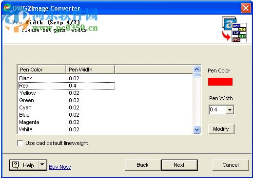Select the Cyan pen row
This screenshot has width=253, height=178.
67,107
